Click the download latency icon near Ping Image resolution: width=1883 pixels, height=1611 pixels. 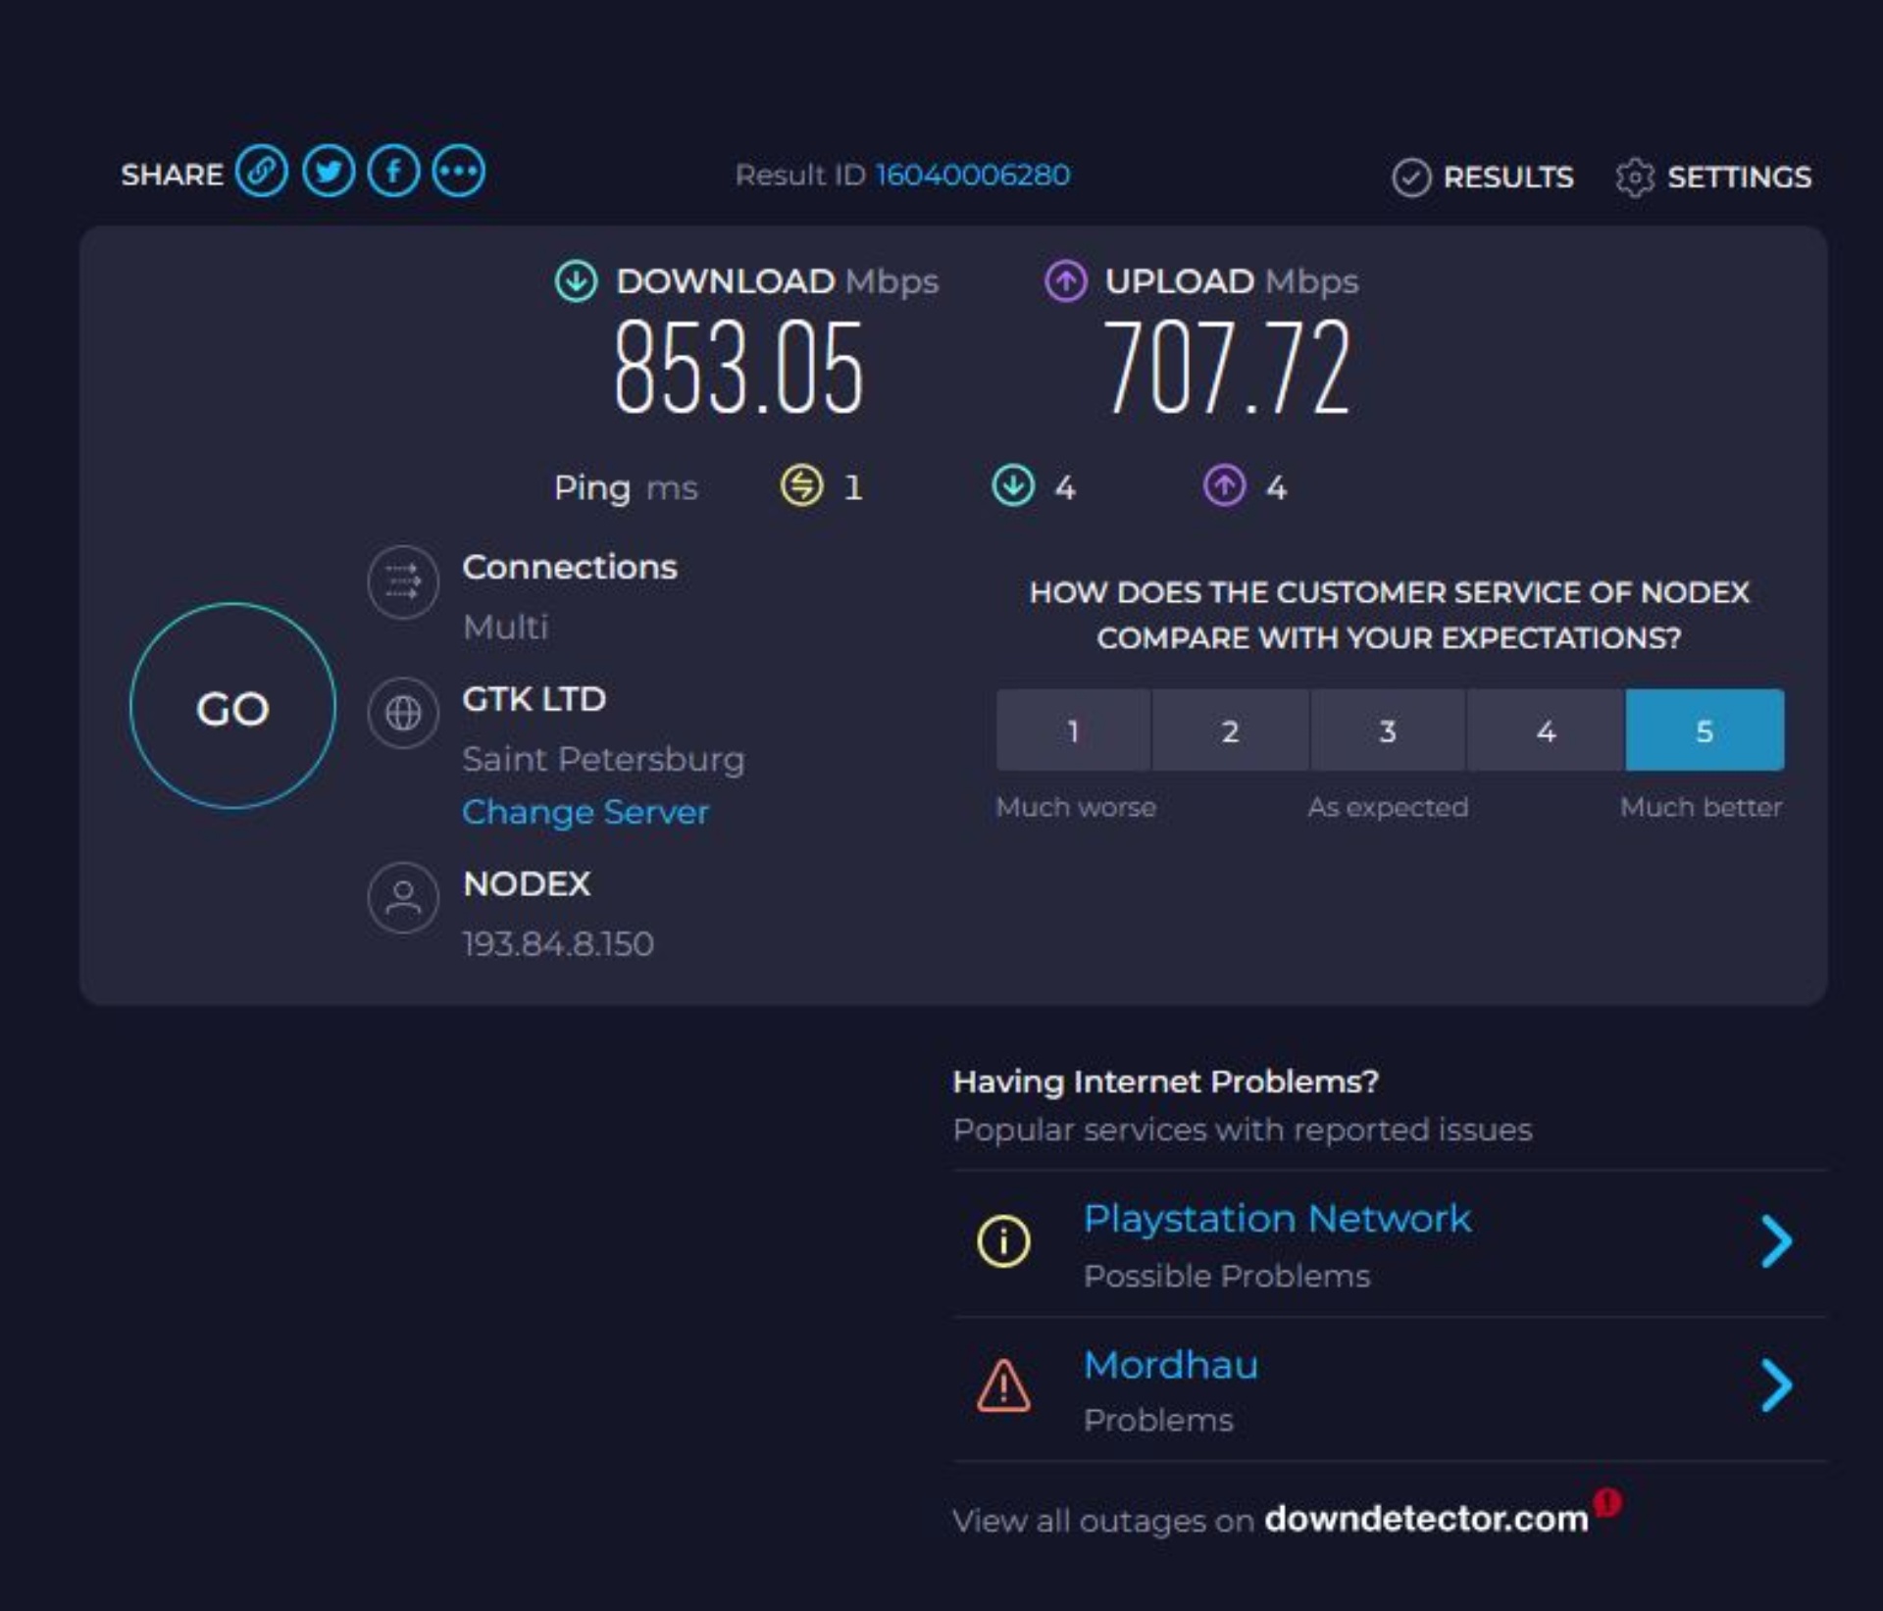point(1013,485)
